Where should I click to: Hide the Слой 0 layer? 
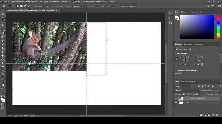pos(176,103)
